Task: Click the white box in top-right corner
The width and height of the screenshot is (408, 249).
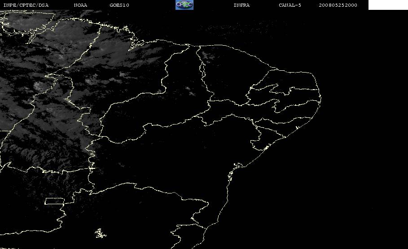Action: tap(388, 5)
